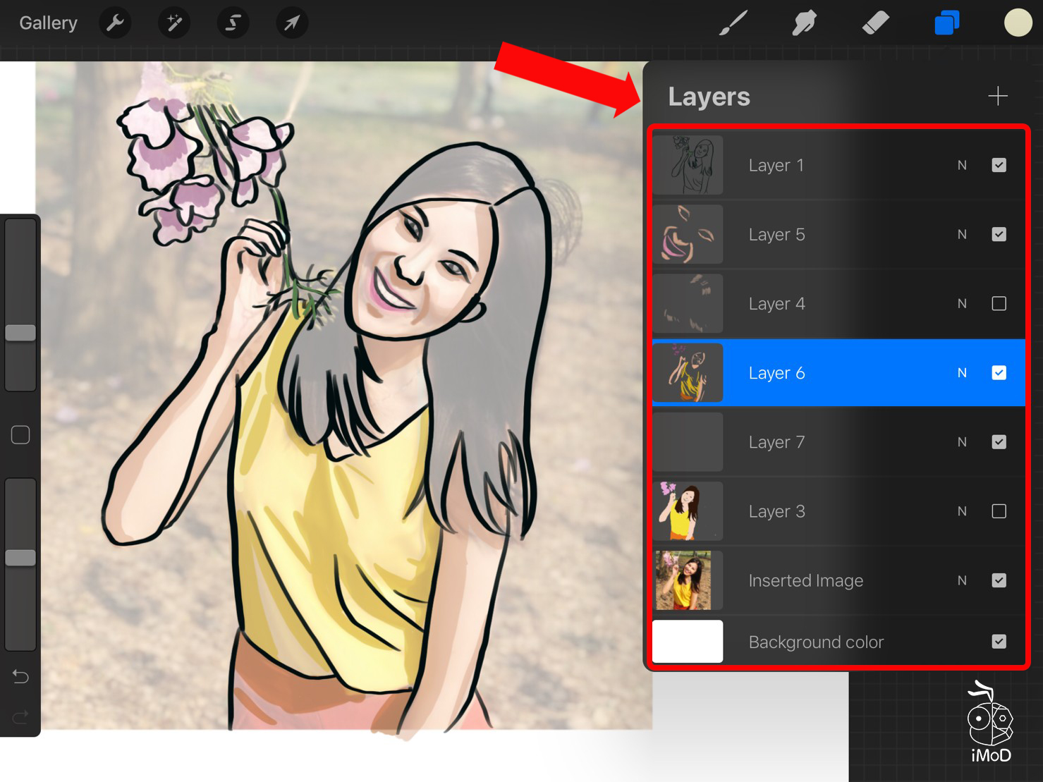Add a new layer with plus icon

pos(997,96)
